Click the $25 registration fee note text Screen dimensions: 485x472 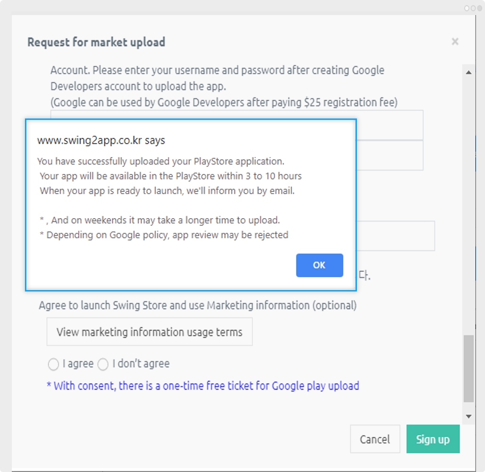[x=224, y=102]
